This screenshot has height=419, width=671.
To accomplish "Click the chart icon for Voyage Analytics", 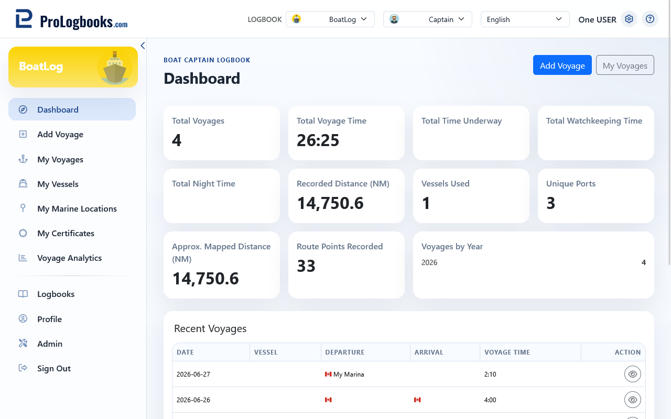I will coord(23,258).
